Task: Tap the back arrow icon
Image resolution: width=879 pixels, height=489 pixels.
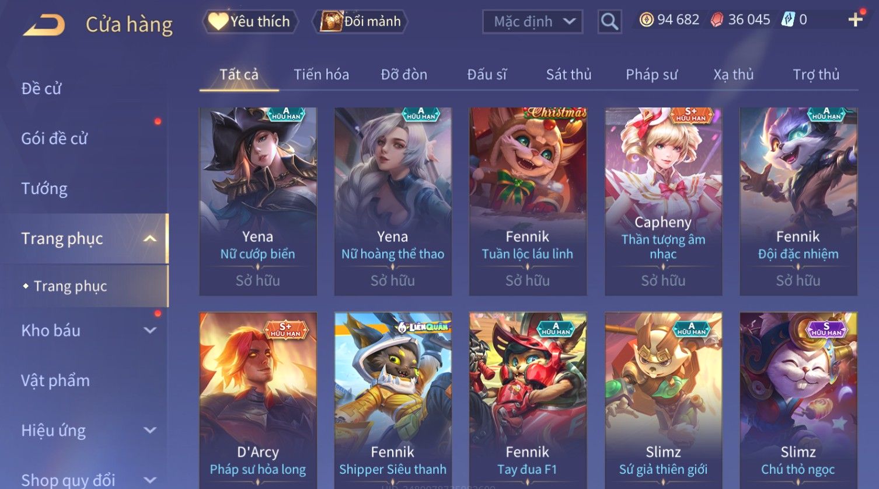Action: (43, 25)
